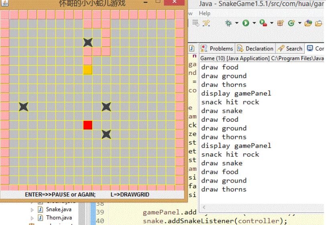Viewport: 326px width, 225px height.
Task: Click the red snake head square
Action: click(88, 125)
